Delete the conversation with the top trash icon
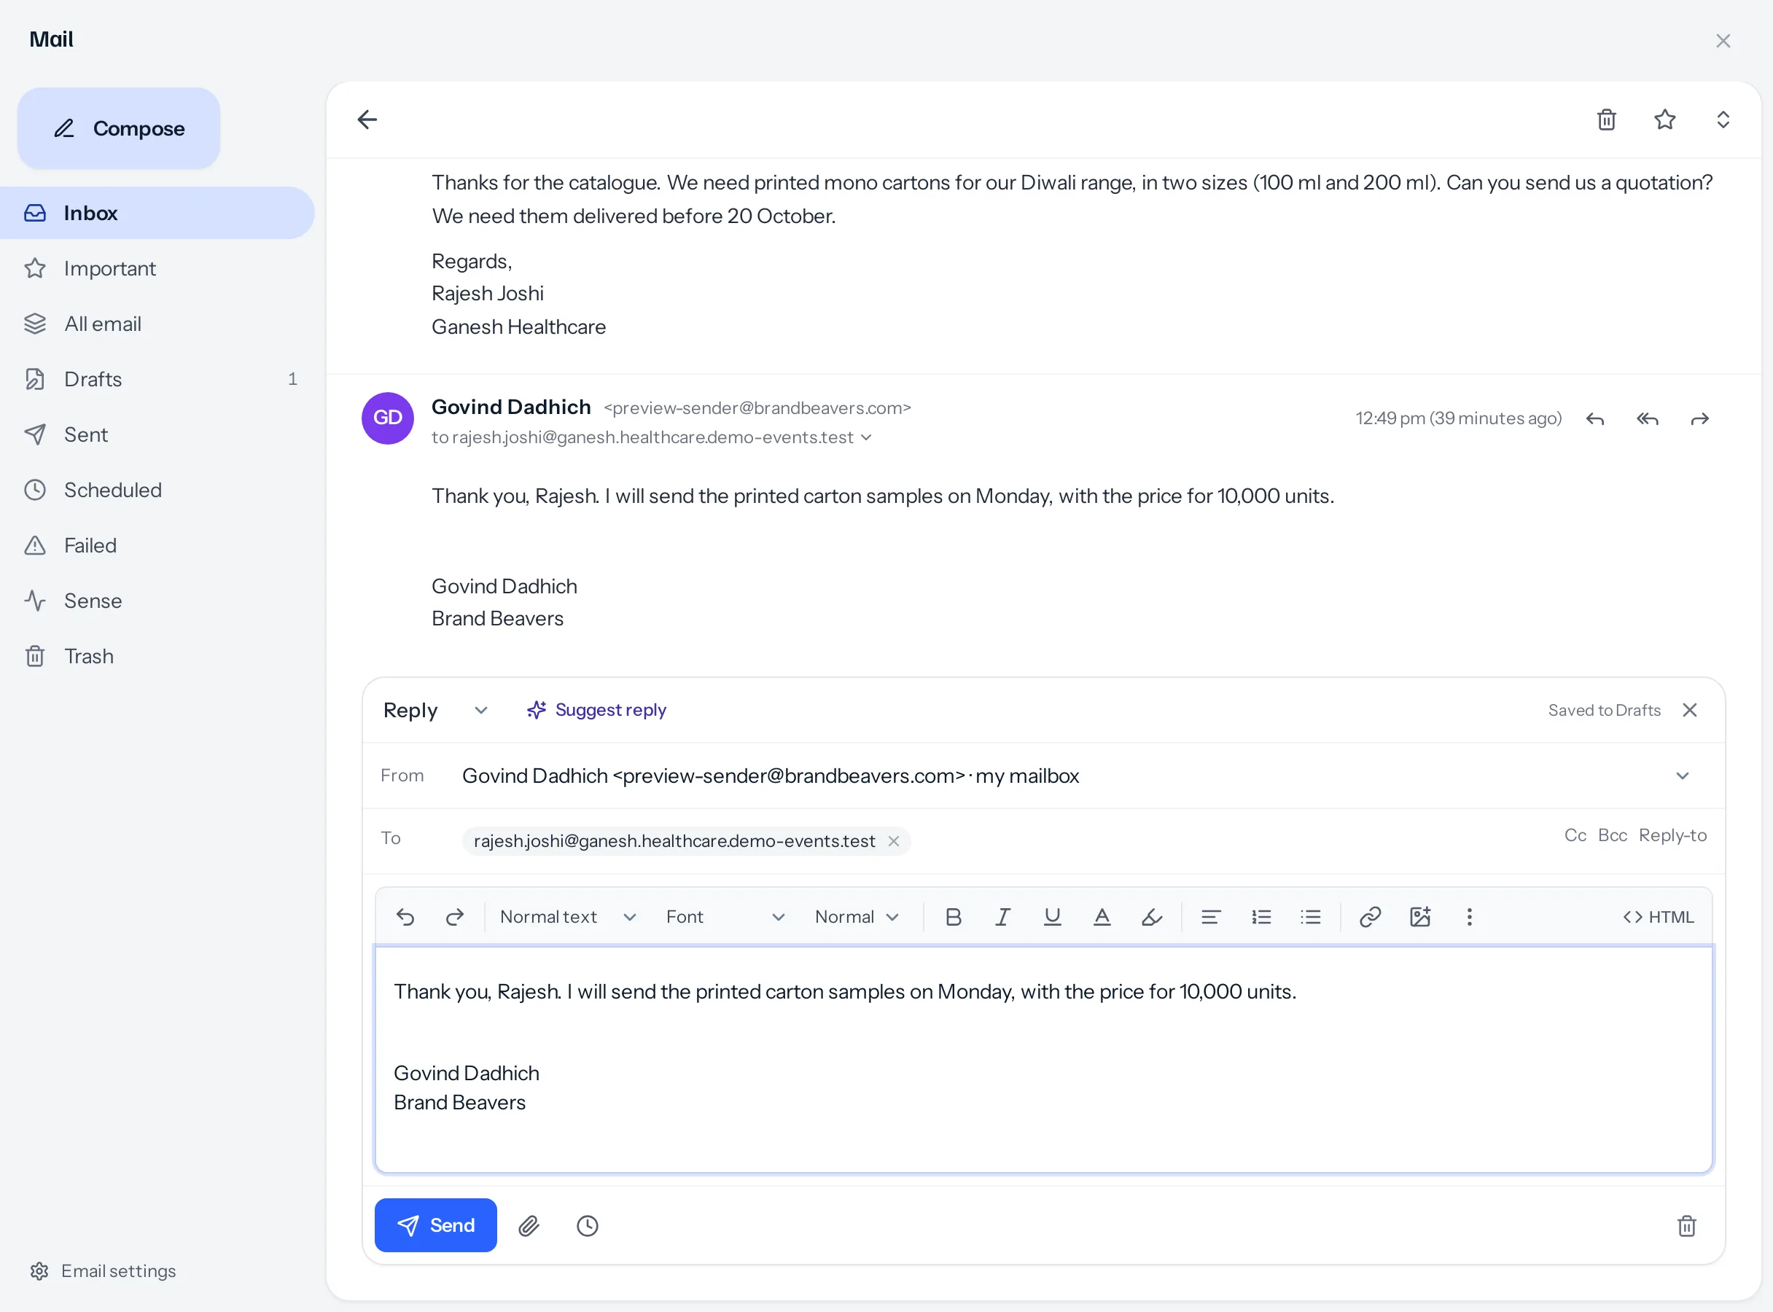This screenshot has height=1312, width=1773. (x=1606, y=120)
